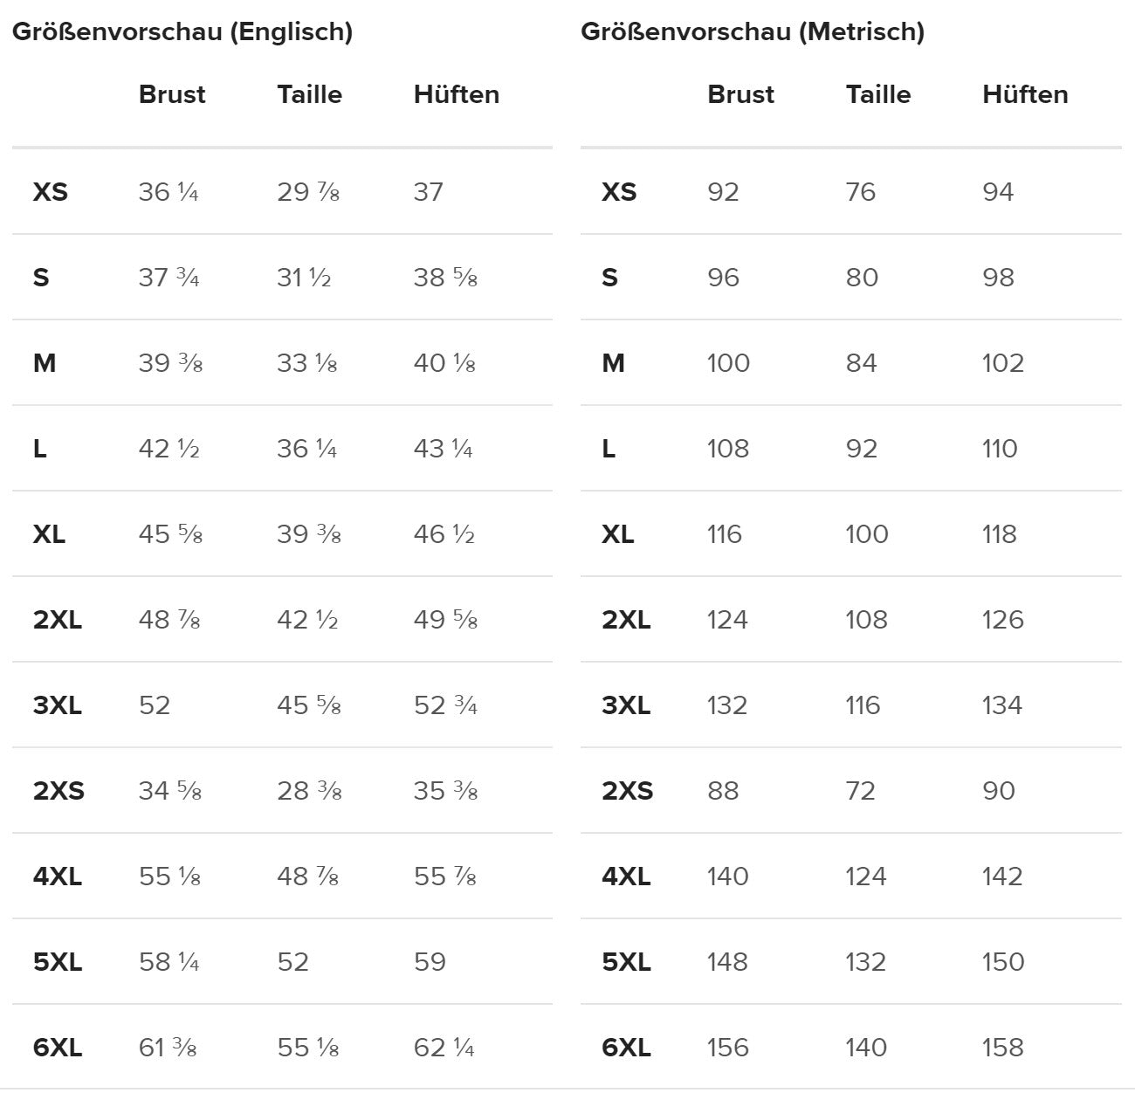This screenshot has height=1093, width=1135.
Task: Select 2XL chest value 48 ⅞ inches
Action: [169, 620]
